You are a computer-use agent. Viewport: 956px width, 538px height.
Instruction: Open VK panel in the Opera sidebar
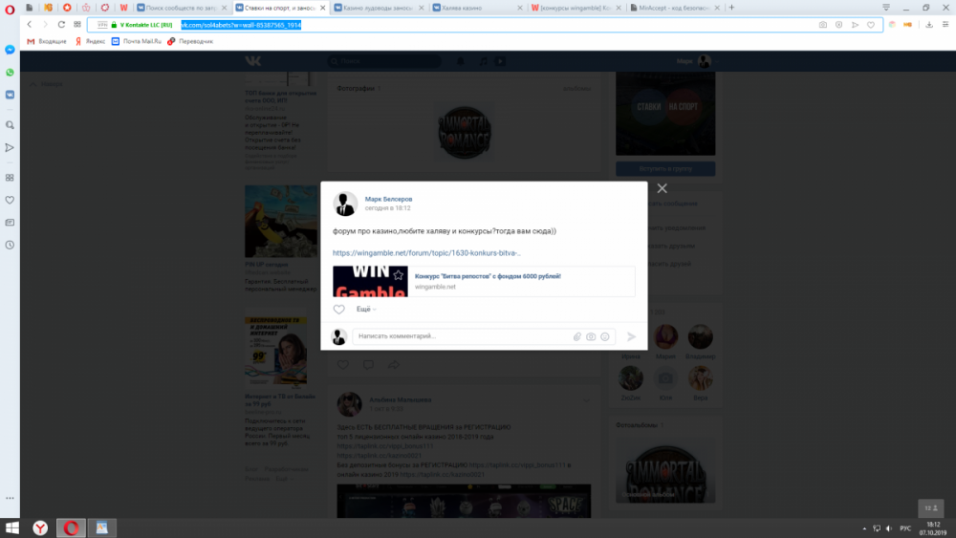coord(10,95)
